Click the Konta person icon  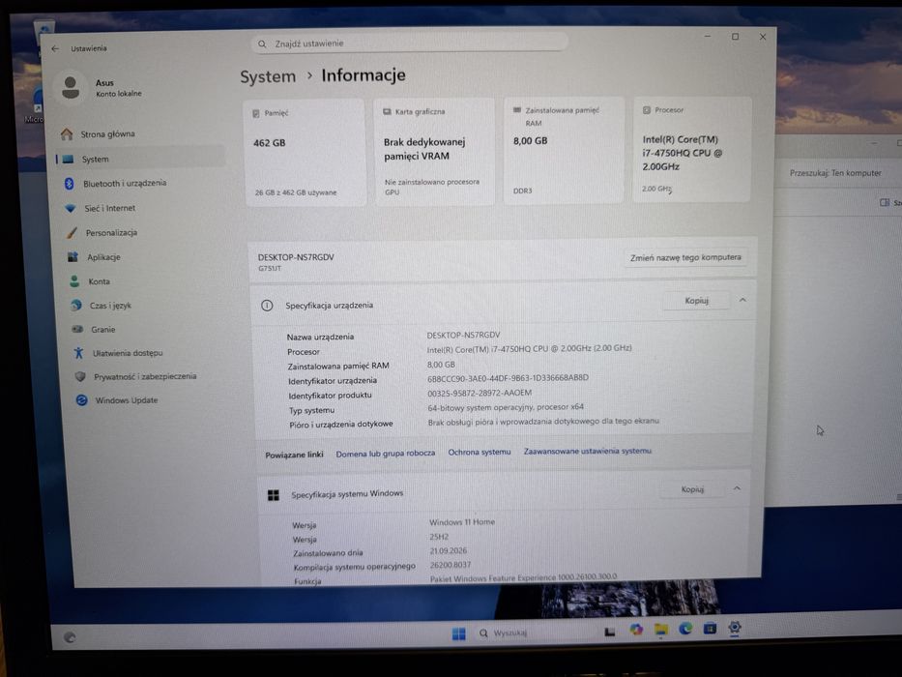(x=74, y=281)
